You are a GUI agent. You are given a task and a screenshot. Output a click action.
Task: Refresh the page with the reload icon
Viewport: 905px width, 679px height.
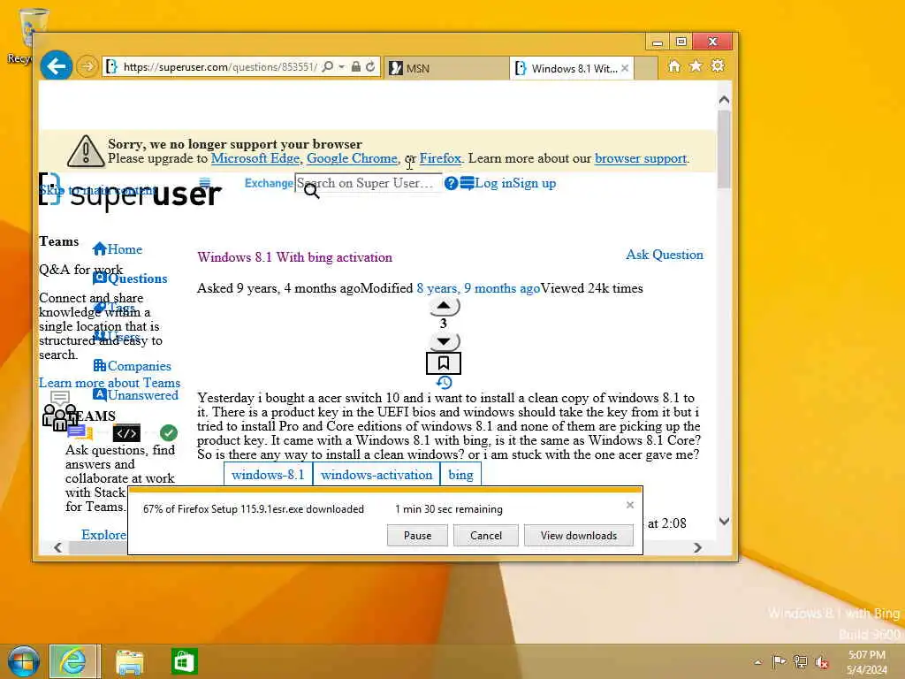370,67
